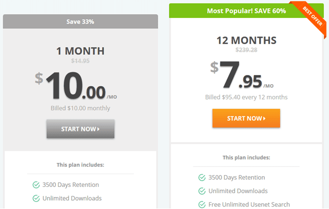329x209 pixels.
Task: Click checkmark icon beside Free Unlimited Usenet Search
Action: pos(202,204)
